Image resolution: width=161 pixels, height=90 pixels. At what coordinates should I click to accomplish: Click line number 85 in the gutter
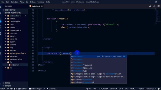tap(33, 53)
